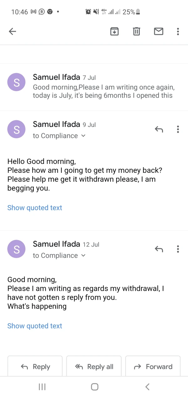Reply arrow on the 9 Jul message
This screenshot has width=188, height=398.
point(159,129)
